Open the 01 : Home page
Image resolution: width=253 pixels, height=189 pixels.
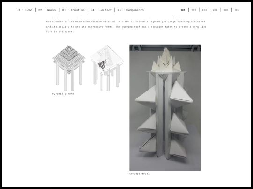[24, 10]
